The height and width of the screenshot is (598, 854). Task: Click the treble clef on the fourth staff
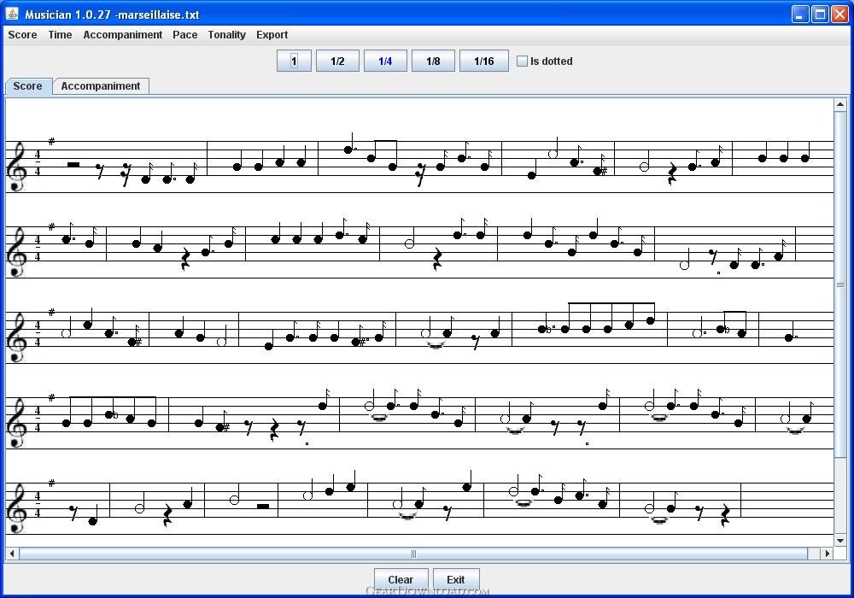point(17,423)
